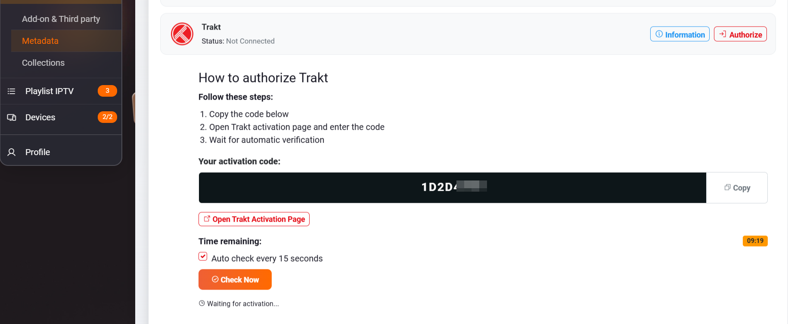Open the Trakt Activation Page link
Viewport: 788px width, 324px height.
point(254,219)
